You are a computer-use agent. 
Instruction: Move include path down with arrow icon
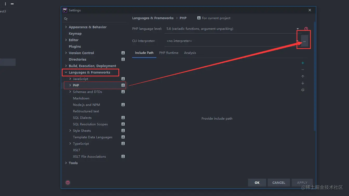(x=303, y=83)
